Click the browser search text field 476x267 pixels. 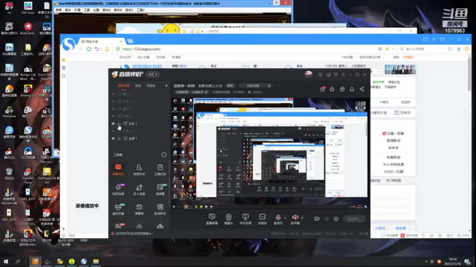(425, 49)
